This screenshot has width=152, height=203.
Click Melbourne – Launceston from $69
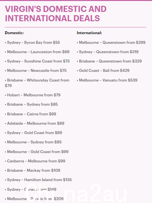(37, 52)
